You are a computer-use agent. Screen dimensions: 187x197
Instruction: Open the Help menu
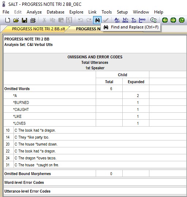coord(159,12)
